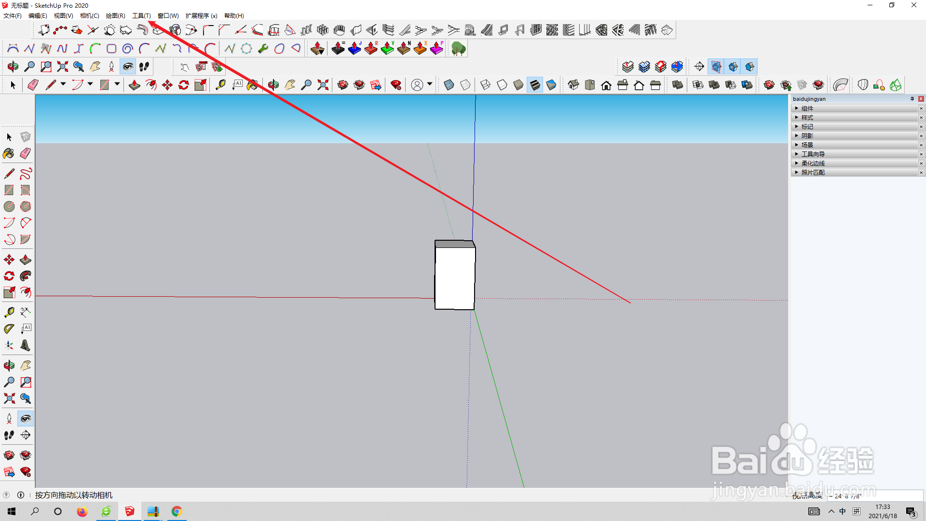Open the 视图(V) menu
The image size is (926, 521).
pos(63,16)
